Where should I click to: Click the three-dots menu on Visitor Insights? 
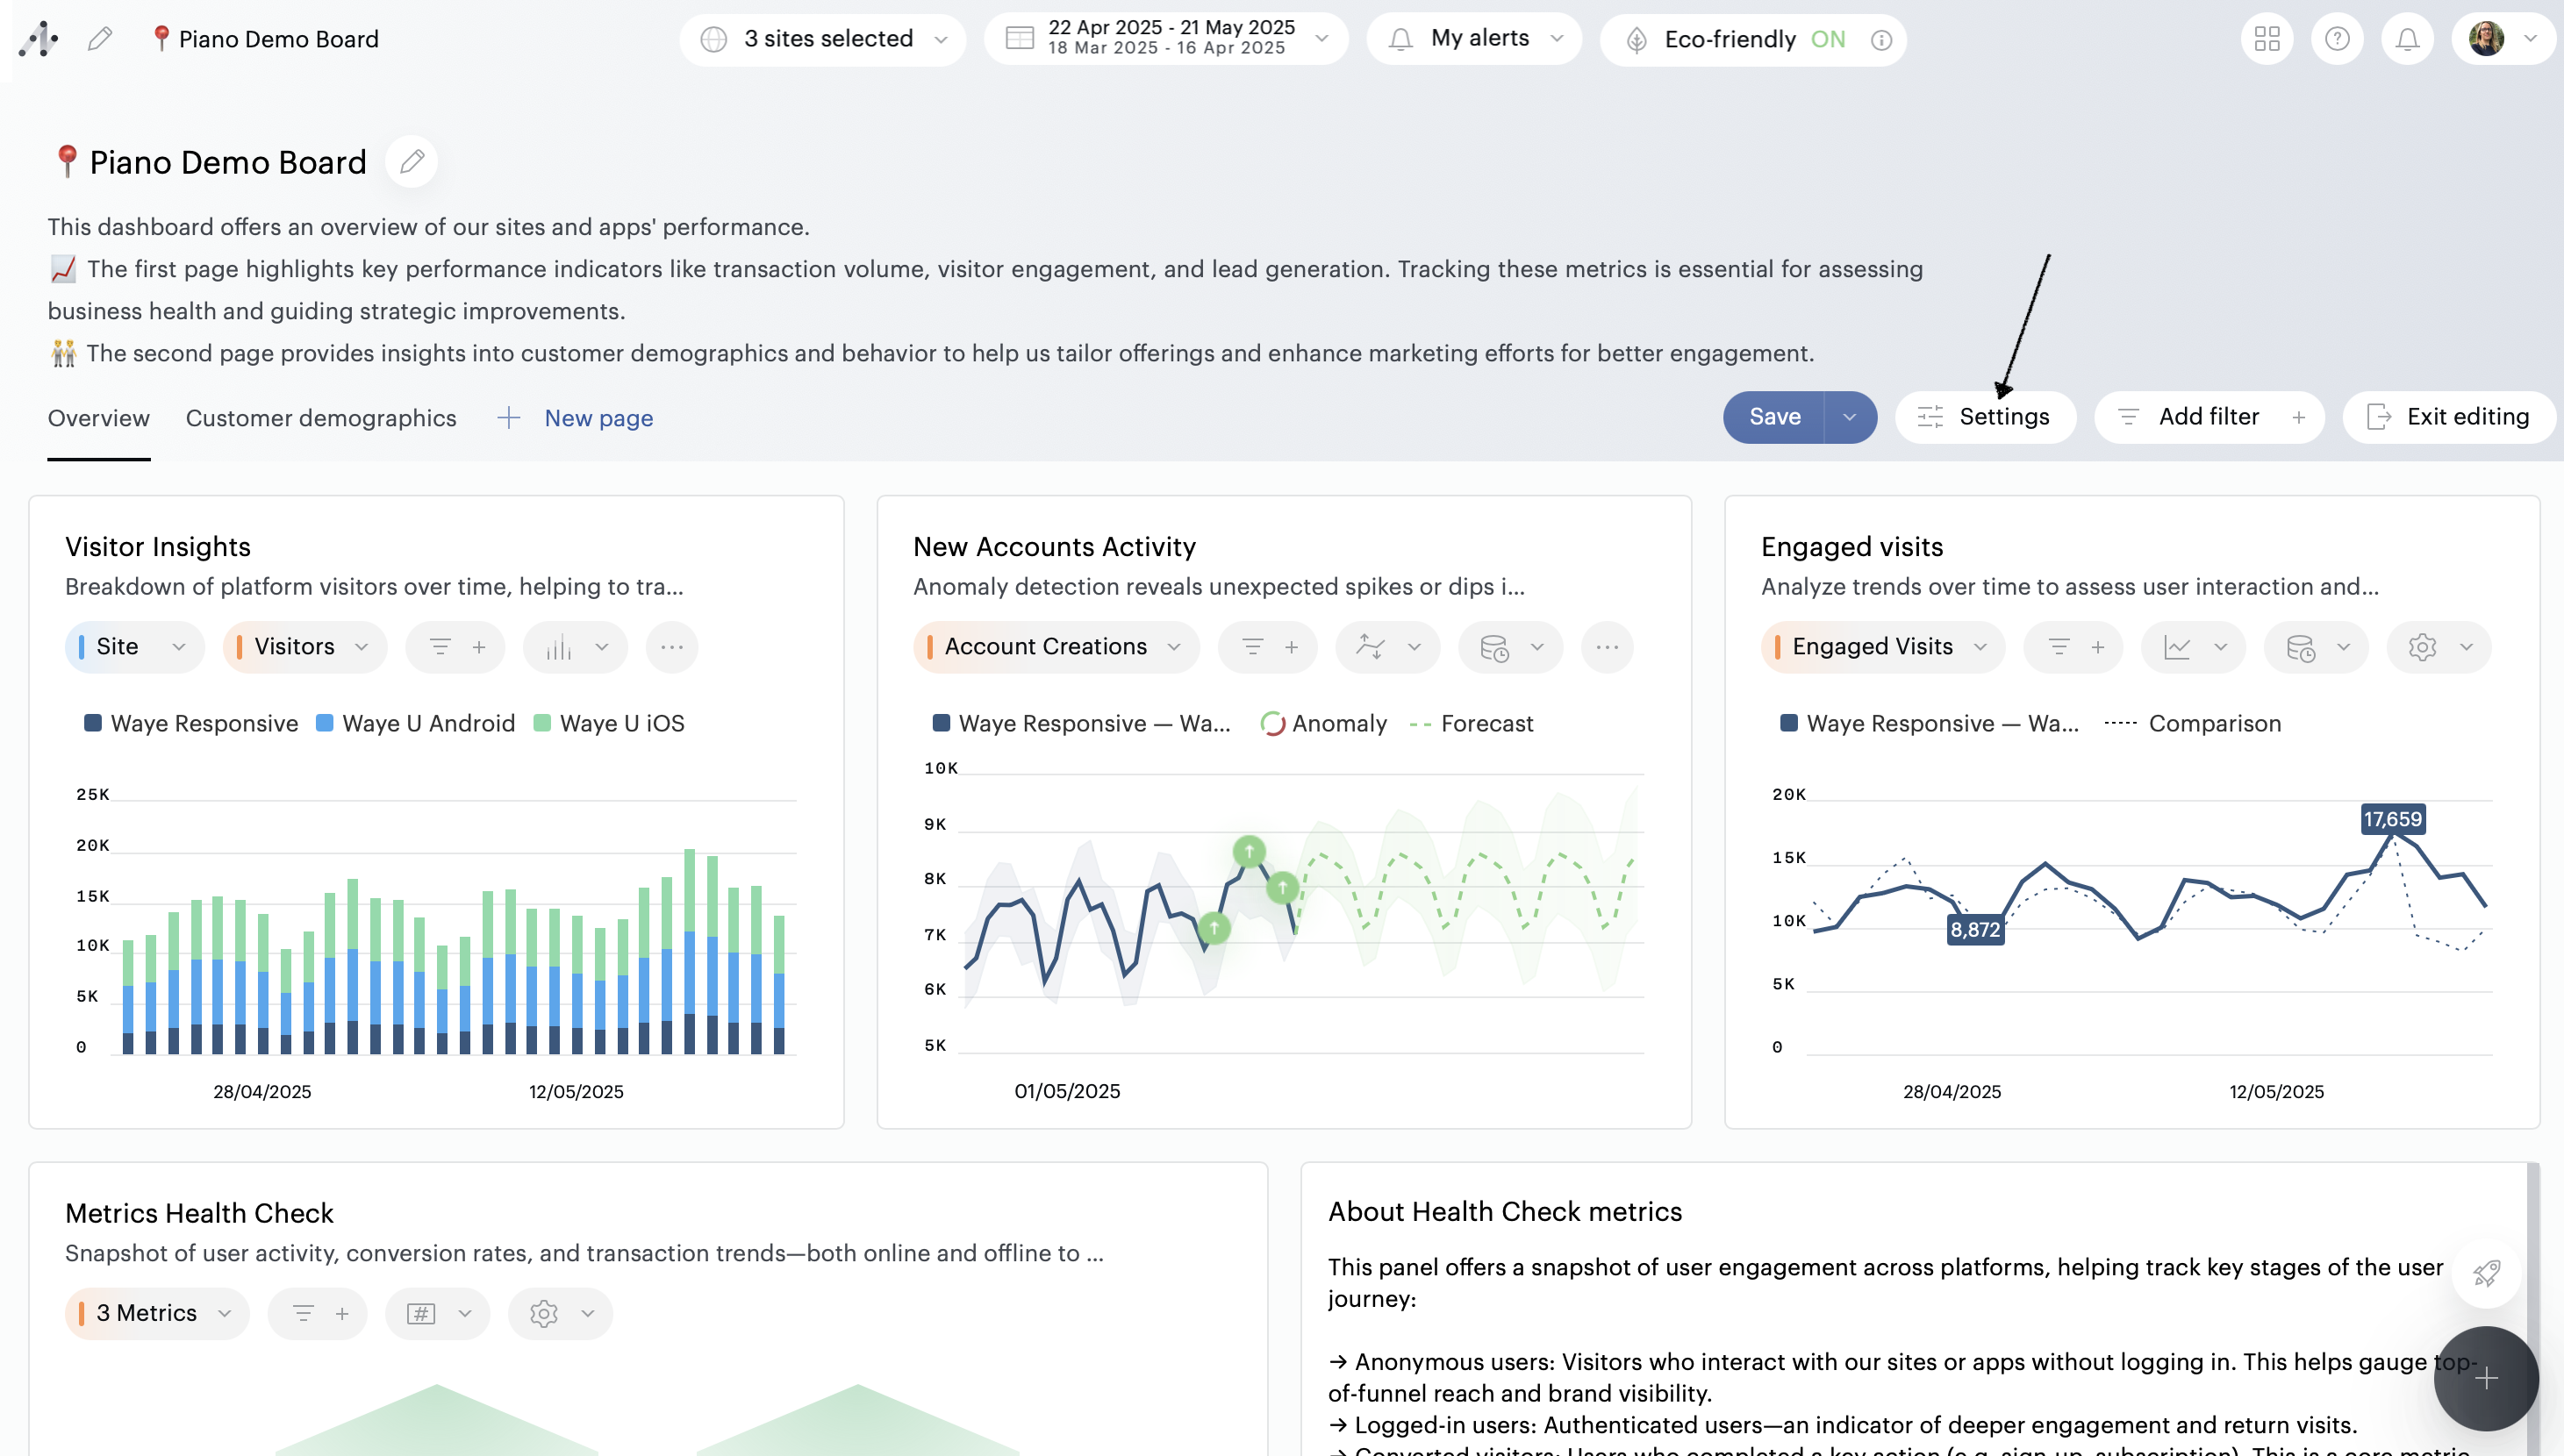[672, 647]
